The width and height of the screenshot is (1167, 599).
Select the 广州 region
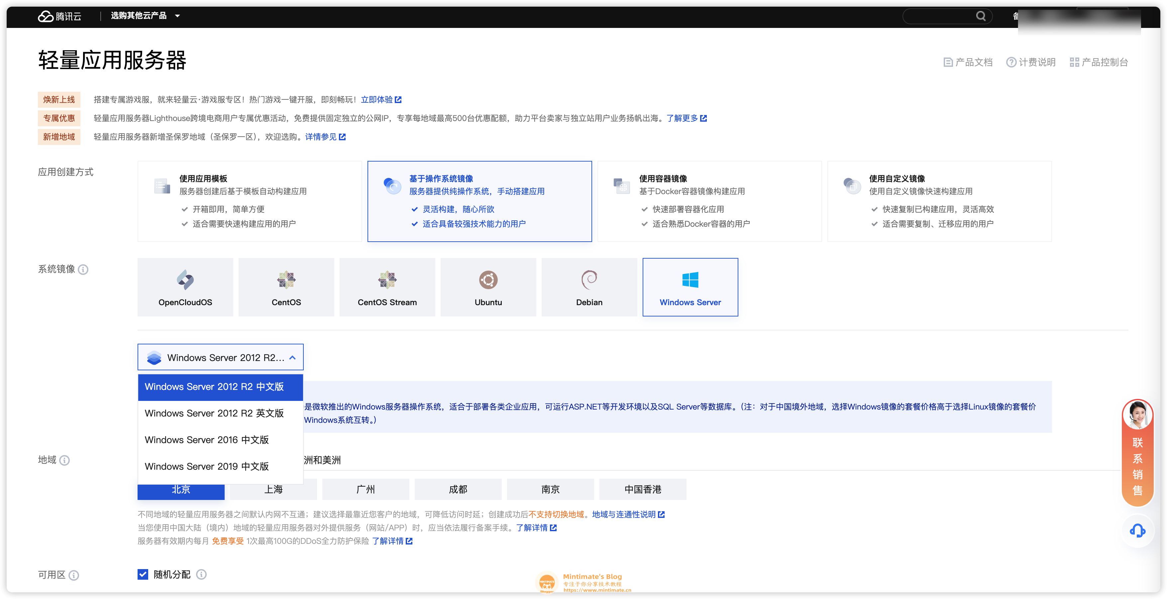[366, 490]
